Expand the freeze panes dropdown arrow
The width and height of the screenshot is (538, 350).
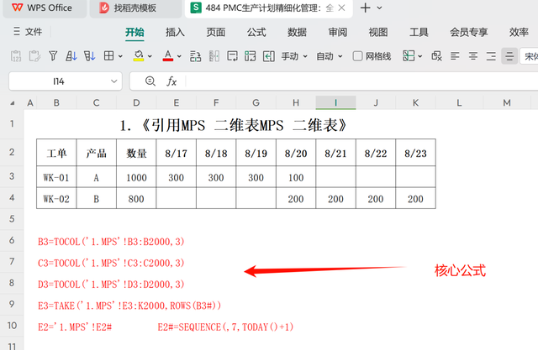click(419, 56)
